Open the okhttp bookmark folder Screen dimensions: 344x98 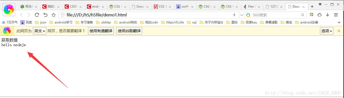(x=103, y=22)
